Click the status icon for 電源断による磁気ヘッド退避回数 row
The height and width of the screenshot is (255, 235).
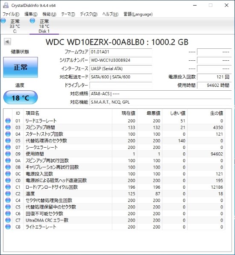(8, 181)
